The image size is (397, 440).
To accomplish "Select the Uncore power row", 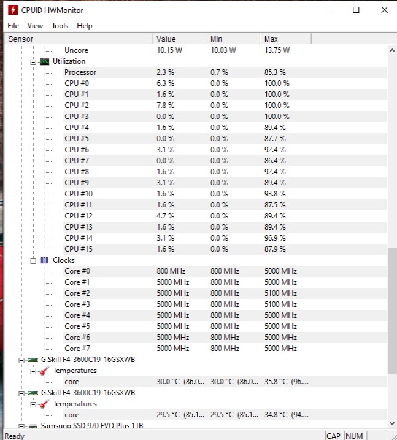I will (x=225, y=50).
